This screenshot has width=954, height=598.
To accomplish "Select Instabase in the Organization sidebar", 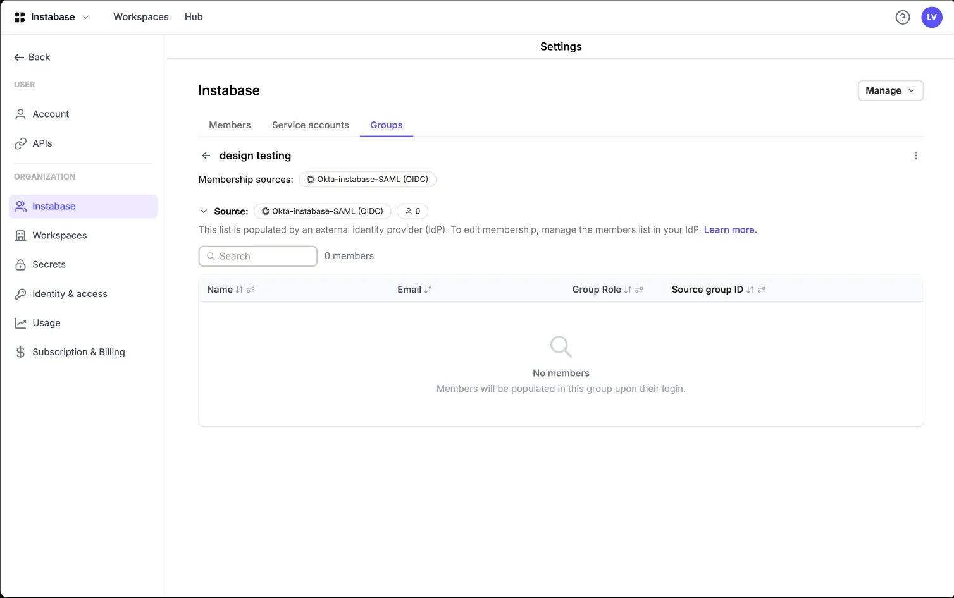I will [x=83, y=207].
